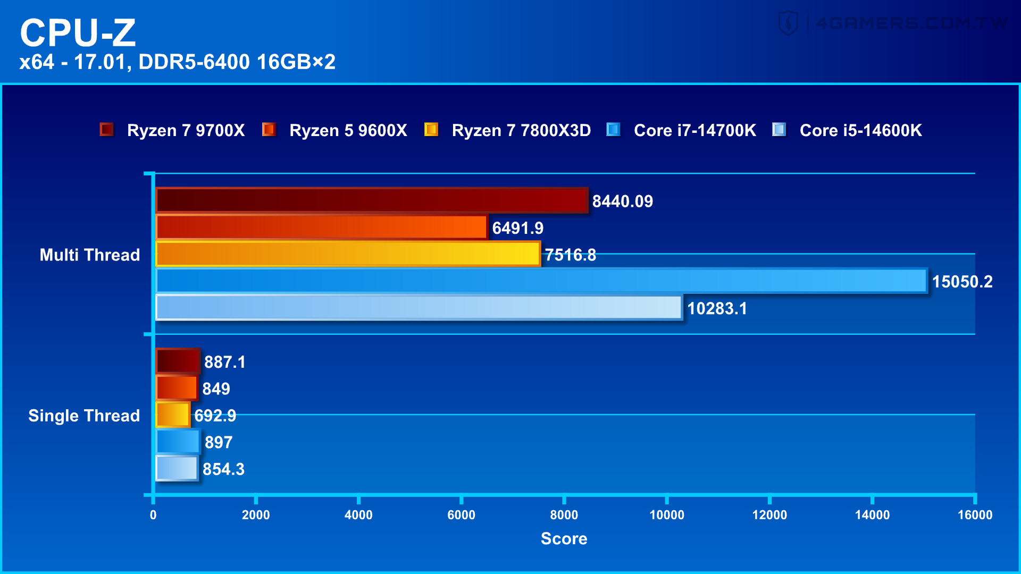Click the CPU-Z chart title

pyautogui.click(x=78, y=33)
